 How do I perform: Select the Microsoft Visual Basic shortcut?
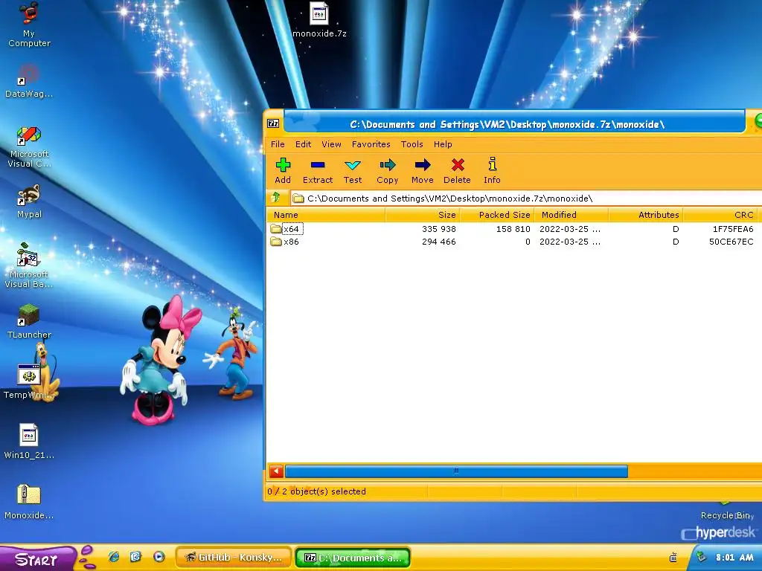pyautogui.click(x=29, y=266)
